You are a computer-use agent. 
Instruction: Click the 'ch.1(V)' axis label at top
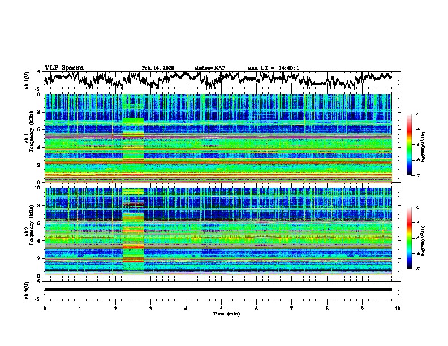27,80
